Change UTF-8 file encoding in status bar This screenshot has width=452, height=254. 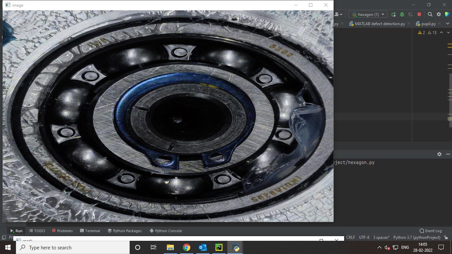point(364,237)
